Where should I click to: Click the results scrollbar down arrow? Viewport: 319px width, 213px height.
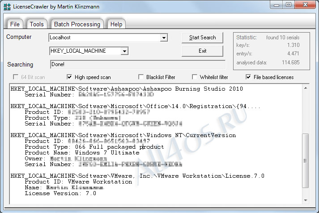[x=306, y=200]
